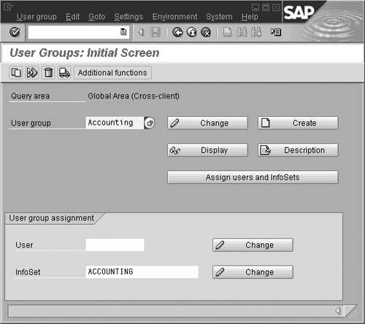Click the InfoSet field containing ACCOUNTING
This screenshot has height=324, width=365.
142,271
